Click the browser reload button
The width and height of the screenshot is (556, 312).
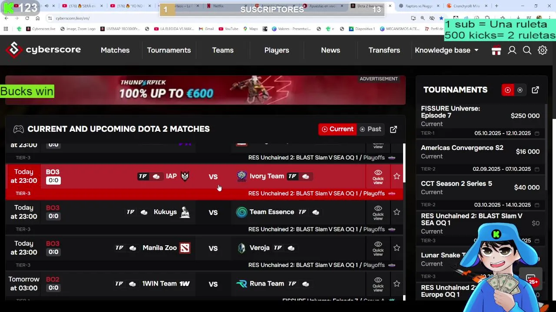click(27, 18)
